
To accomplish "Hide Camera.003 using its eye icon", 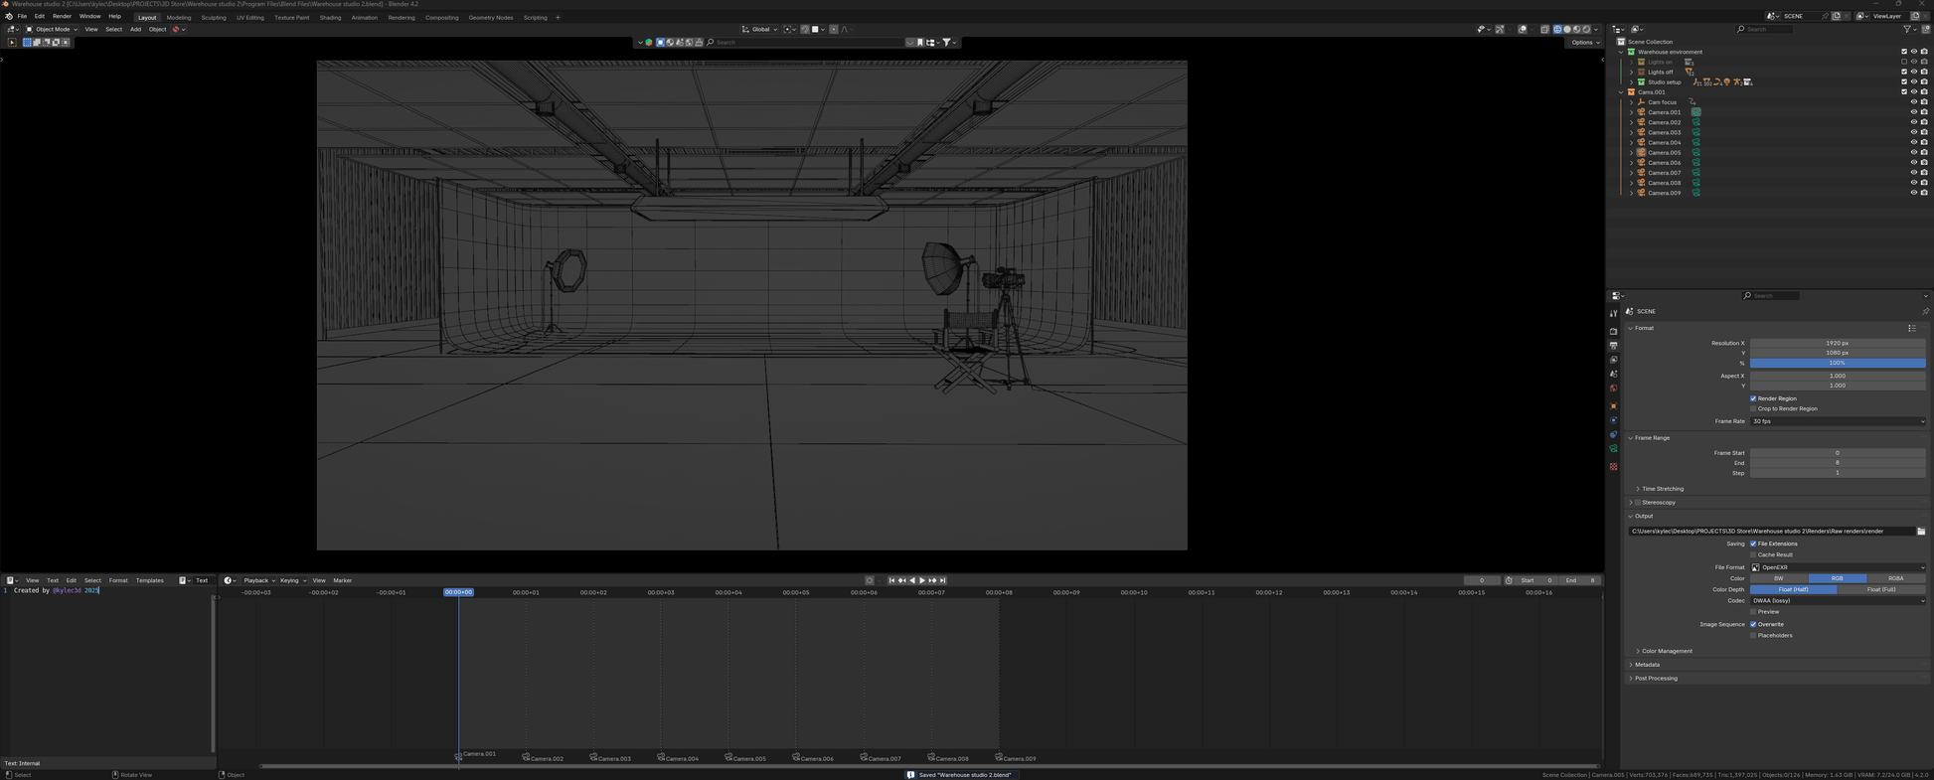I will [1913, 132].
